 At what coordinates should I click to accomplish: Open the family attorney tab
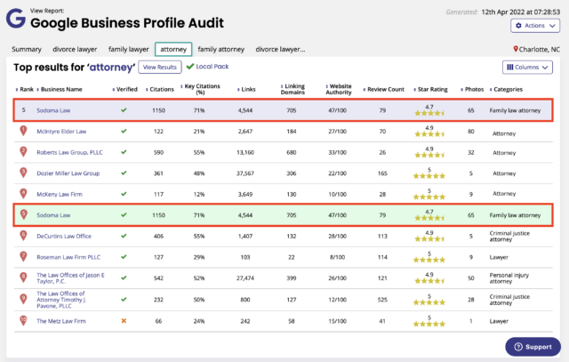(x=221, y=50)
